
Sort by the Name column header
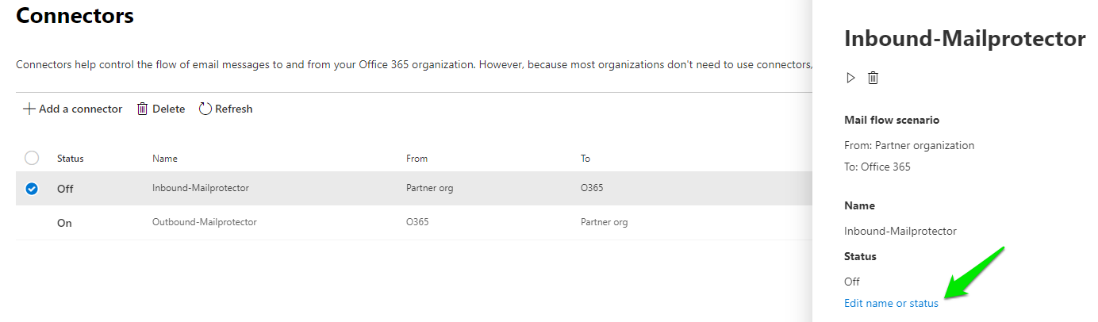[165, 159]
